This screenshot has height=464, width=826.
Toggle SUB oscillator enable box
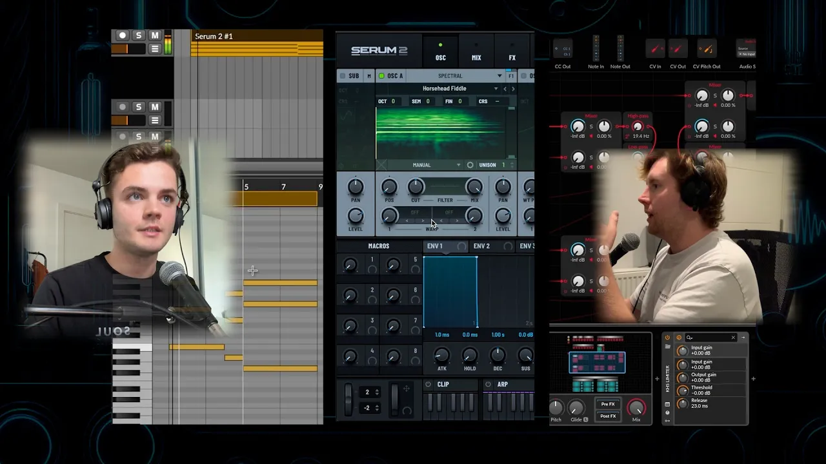tap(342, 76)
